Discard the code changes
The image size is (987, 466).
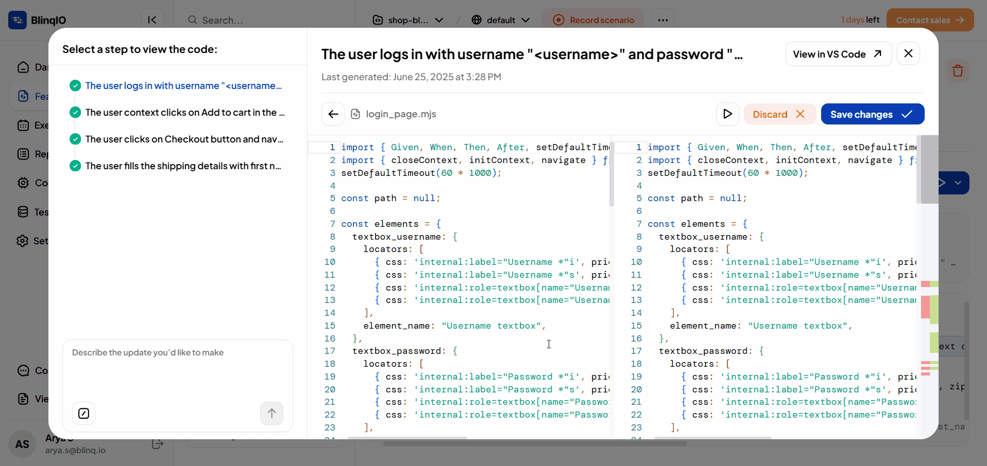[x=779, y=114]
